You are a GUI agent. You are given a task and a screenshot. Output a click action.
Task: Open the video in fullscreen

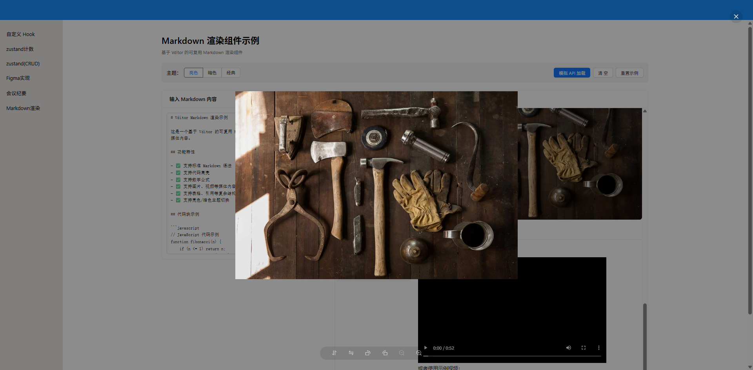[584, 348]
